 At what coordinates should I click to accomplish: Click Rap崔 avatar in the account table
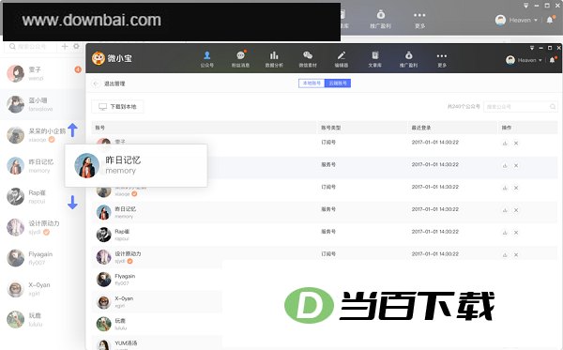[104, 235]
